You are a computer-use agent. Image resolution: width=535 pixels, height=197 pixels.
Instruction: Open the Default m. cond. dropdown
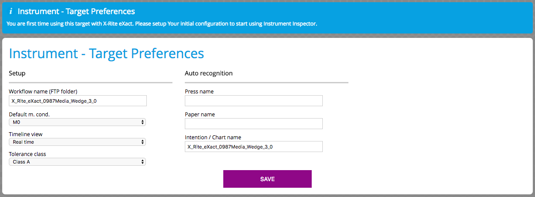tap(77, 122)
